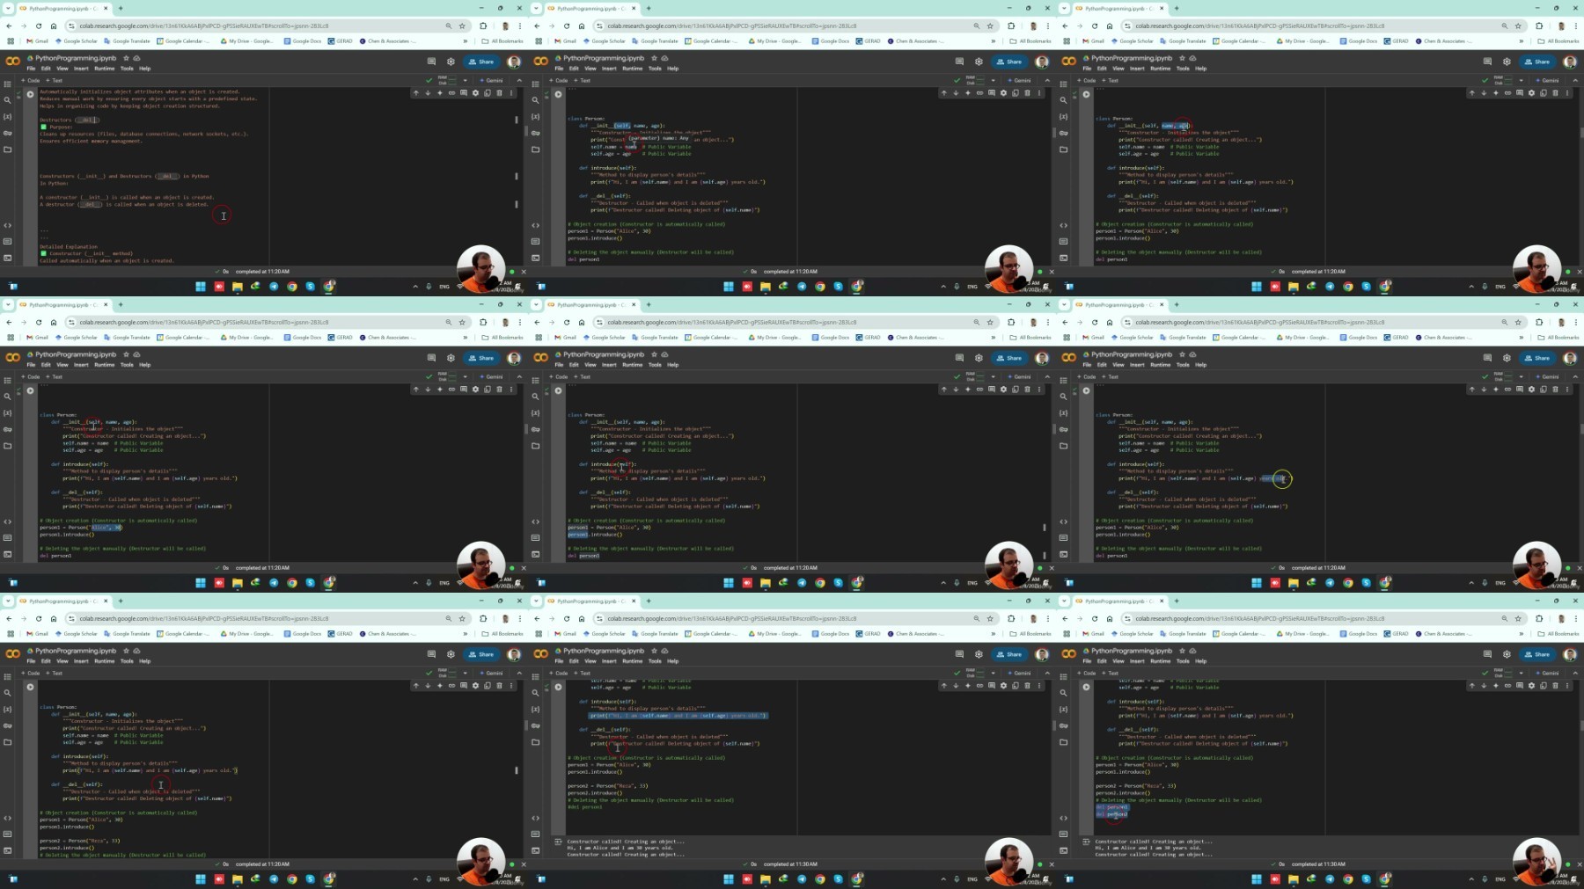
Task: Open File Explorer in 'name: Any' frame taskbar
Action: (766, 286)
